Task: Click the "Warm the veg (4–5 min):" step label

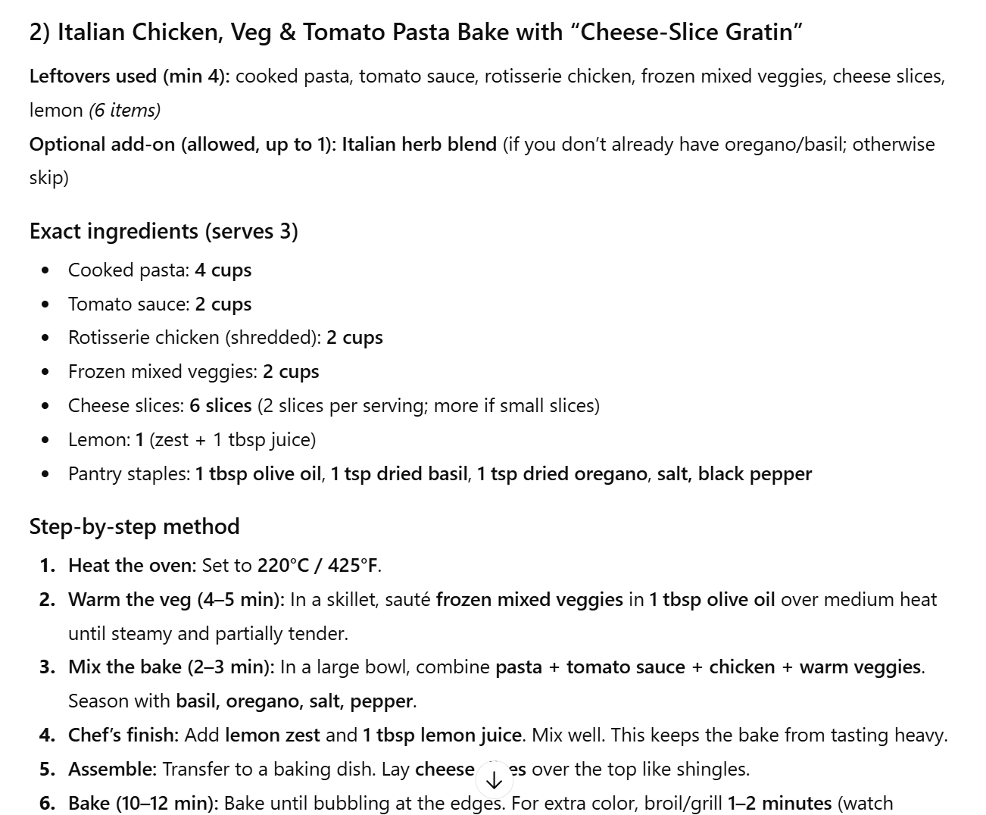Action: (176, 600)
